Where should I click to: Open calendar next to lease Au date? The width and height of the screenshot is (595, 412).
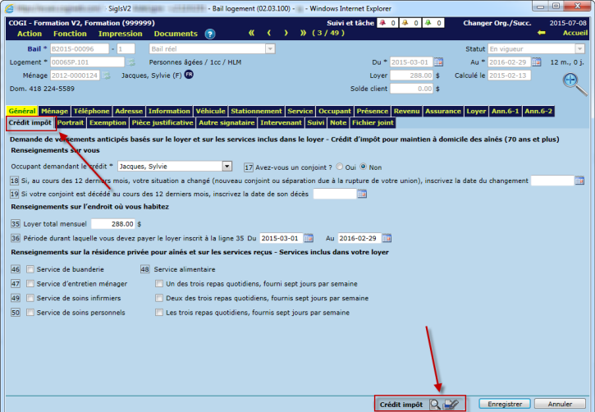coord(535,62)
